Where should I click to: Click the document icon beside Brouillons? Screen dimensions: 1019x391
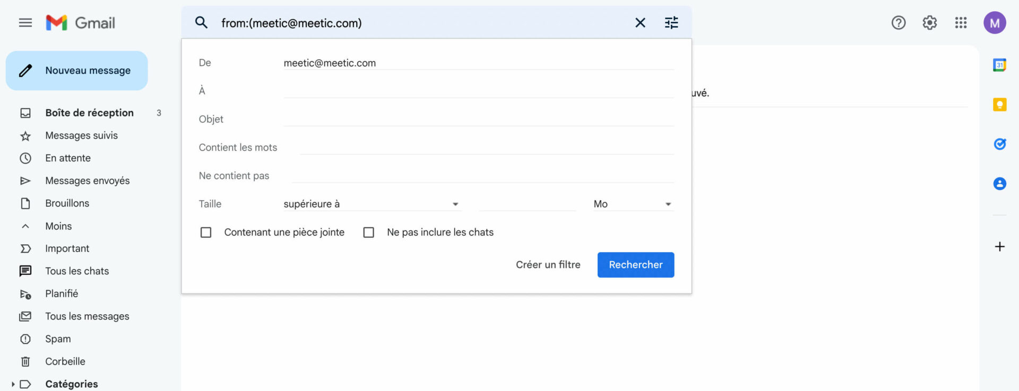25,203
